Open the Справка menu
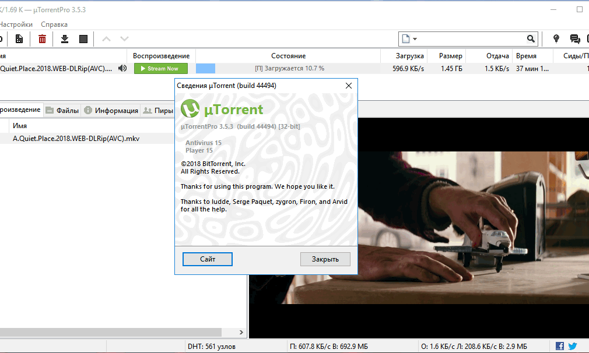The width and height of the screenshot is (589, 353). tap(54, 24)
